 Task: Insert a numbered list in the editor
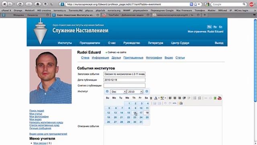200,98
